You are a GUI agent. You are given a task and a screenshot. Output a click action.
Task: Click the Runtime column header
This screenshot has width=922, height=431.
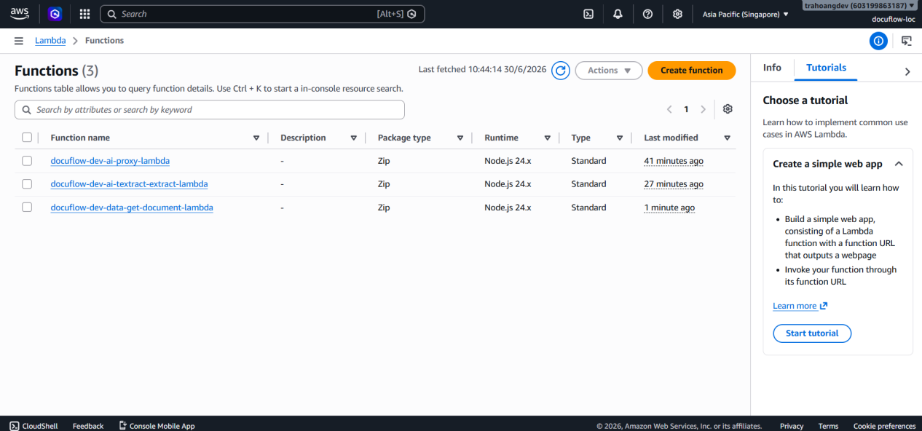pos(501,138)
